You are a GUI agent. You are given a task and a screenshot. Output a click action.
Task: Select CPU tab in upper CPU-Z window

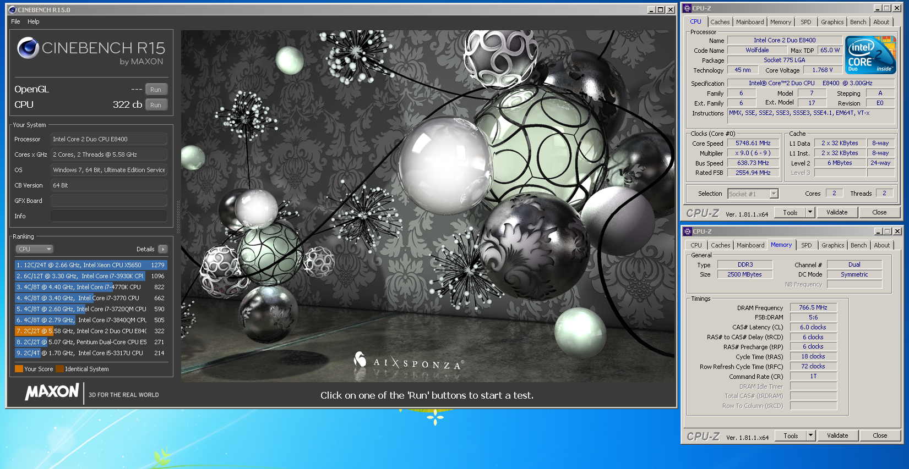coord(696,21)
